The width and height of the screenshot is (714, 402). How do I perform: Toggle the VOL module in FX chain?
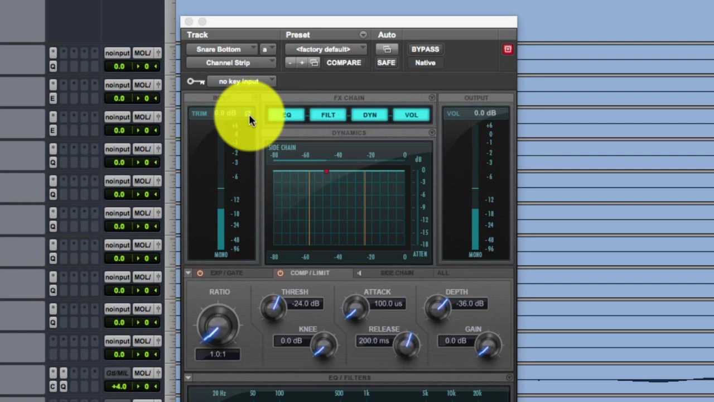[x=411, y=115]
